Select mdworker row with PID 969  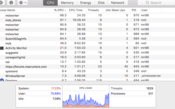click(88, 34)
